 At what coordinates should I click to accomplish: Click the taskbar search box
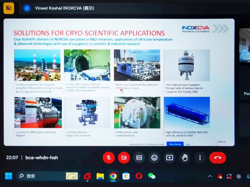[x=48, y=176]
